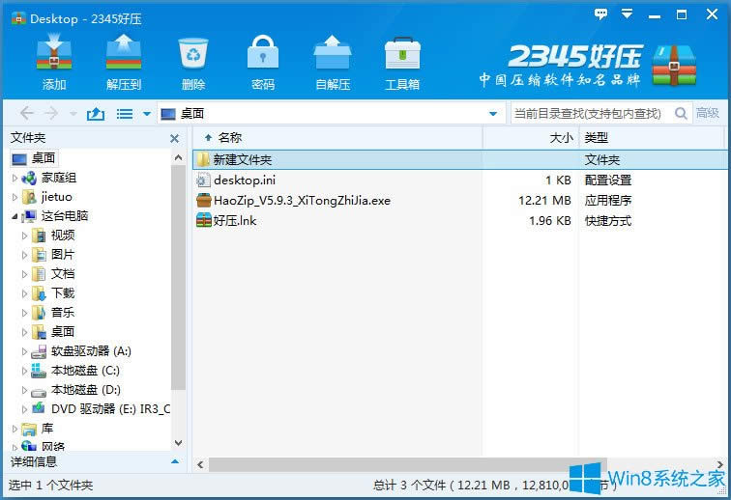Open the 工具箱 (Toolbox) icon
731x500 pixels.
point(402,60)
